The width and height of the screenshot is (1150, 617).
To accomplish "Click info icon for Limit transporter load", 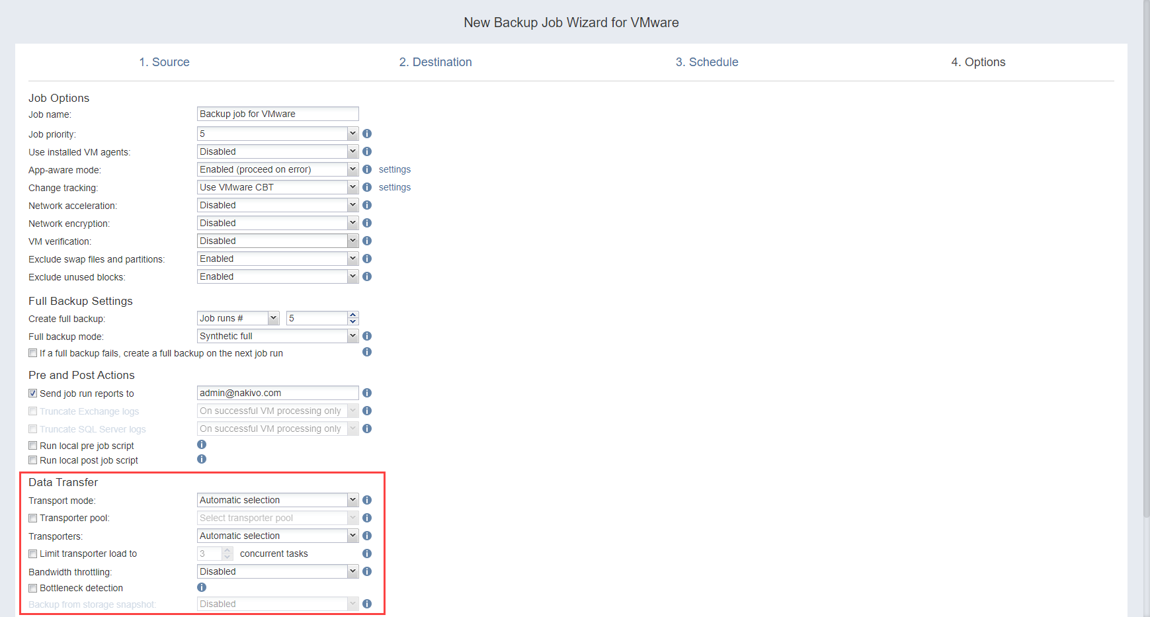I will click(367, 554).
